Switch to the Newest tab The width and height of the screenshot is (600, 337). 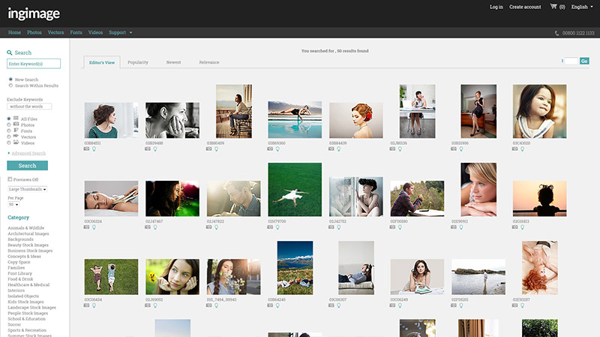tap(173, 62)
